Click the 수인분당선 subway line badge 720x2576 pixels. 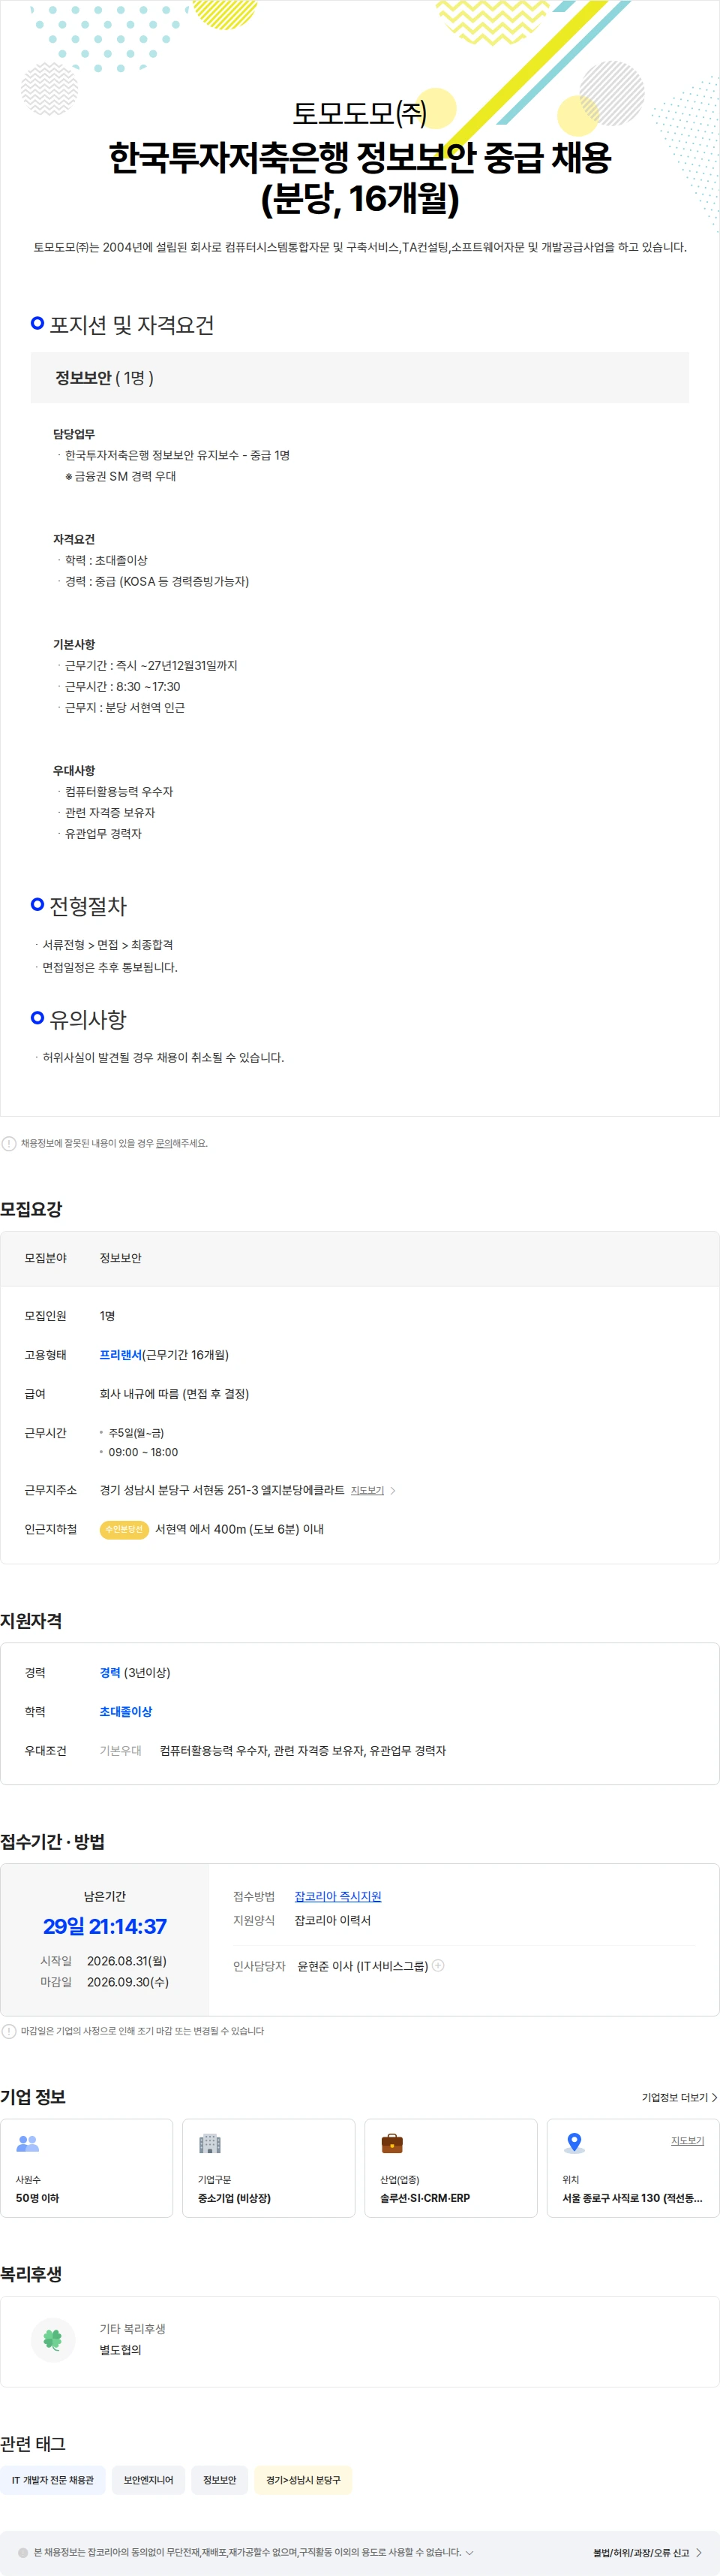click(124, 1529)
